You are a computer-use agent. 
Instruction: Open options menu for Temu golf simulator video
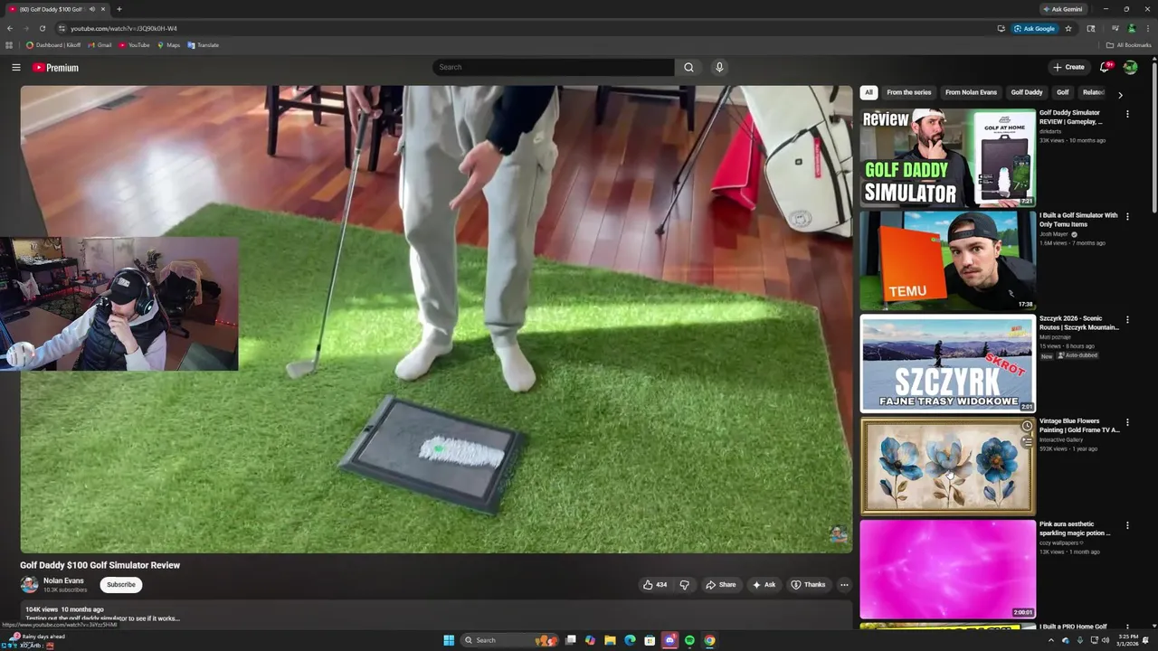click(x=1127, y=217)
